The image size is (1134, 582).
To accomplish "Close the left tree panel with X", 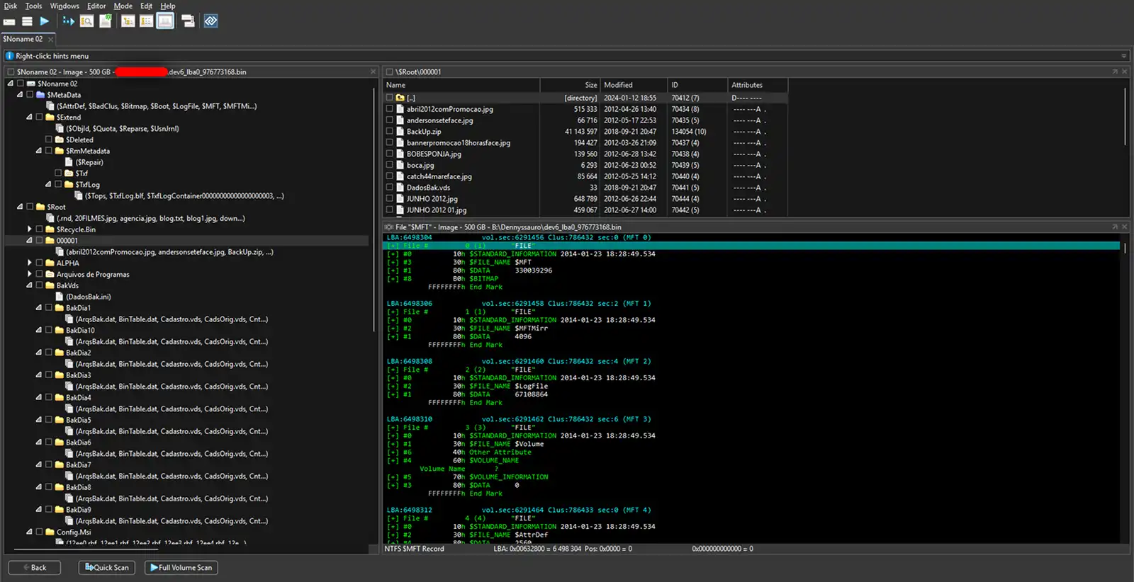I will point(374,72).
